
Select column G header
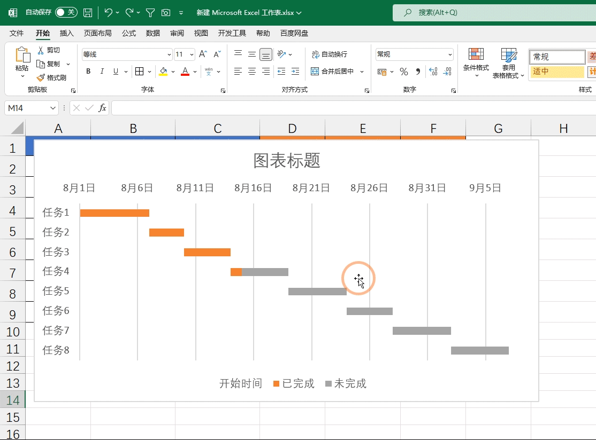click(x=498, y=129)
